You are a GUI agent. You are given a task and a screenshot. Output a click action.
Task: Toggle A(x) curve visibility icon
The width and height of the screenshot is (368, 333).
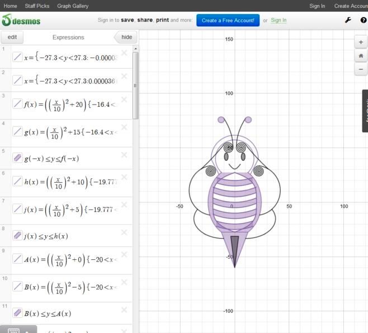(x=17, y=259)
